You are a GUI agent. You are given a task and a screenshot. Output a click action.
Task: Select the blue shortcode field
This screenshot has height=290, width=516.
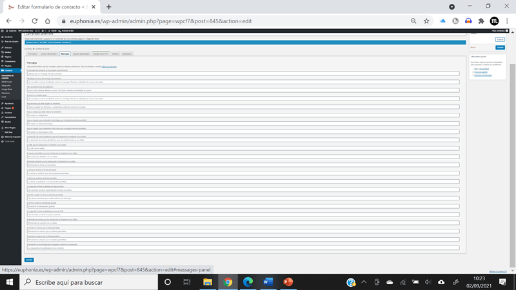[245, 43]
